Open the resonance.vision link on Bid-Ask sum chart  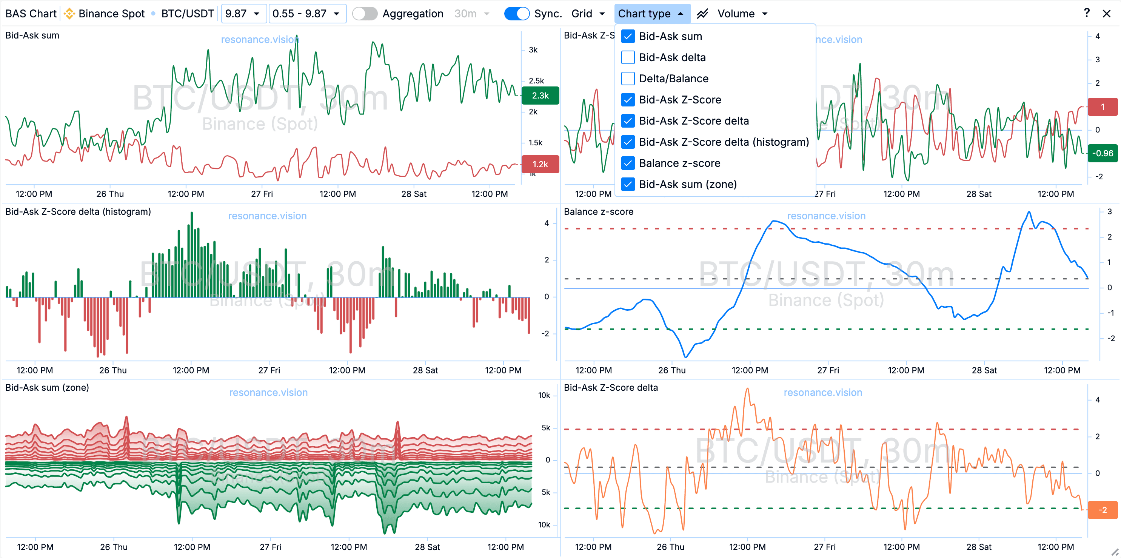click(x=260, y=40)
